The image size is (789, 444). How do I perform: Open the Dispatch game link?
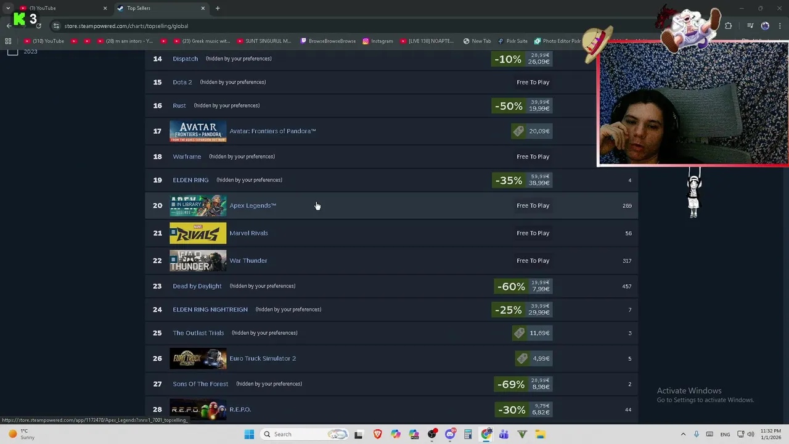point(185,59)
